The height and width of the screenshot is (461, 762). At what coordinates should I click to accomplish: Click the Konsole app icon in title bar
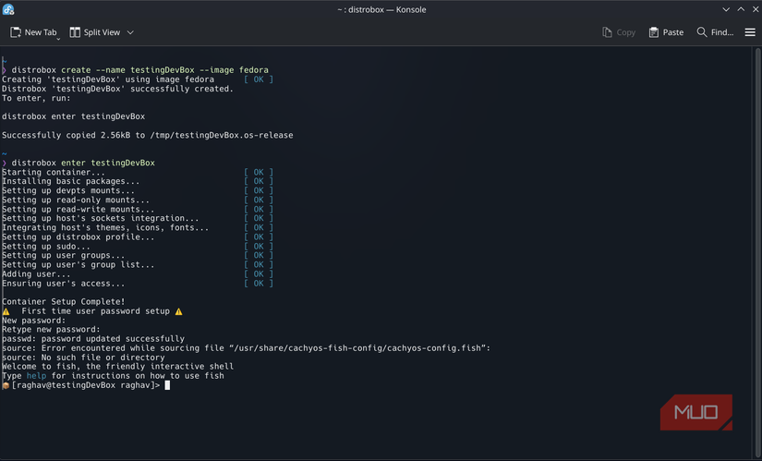[x=8, y=9]
